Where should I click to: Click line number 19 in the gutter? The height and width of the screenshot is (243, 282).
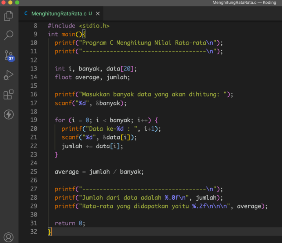(x=34, y=120)
